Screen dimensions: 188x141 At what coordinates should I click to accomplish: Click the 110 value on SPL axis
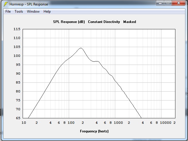tap(17, 38)
